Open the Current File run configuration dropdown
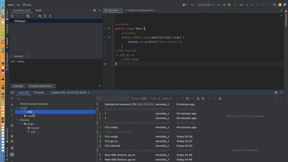The width and height of the screenshot is (288, 162). 206,5
